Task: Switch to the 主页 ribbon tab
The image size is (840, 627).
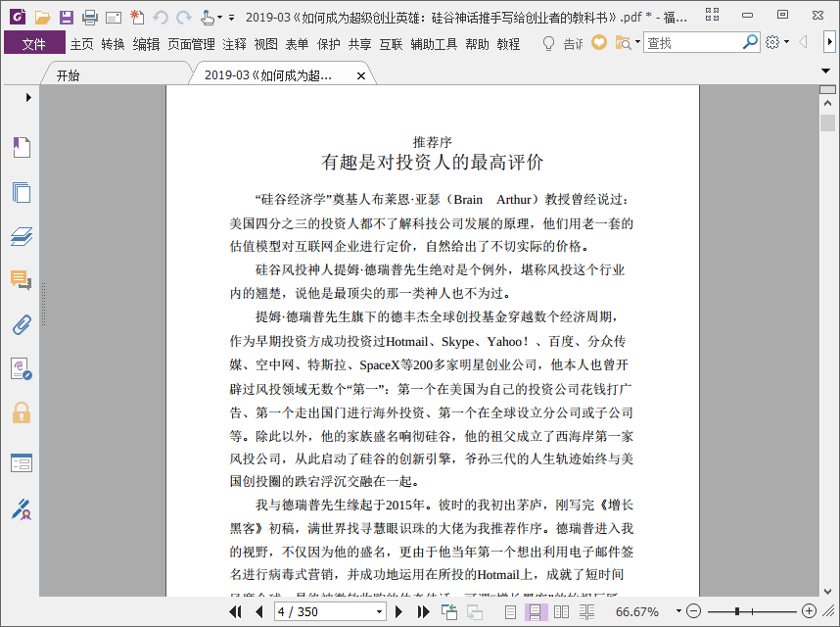Action: [x=82, y=44]
